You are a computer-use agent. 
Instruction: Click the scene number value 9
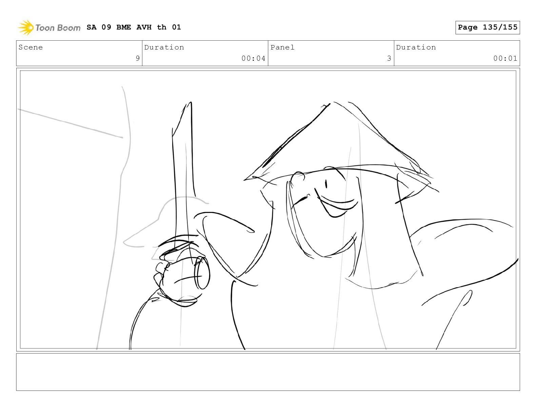138,58
